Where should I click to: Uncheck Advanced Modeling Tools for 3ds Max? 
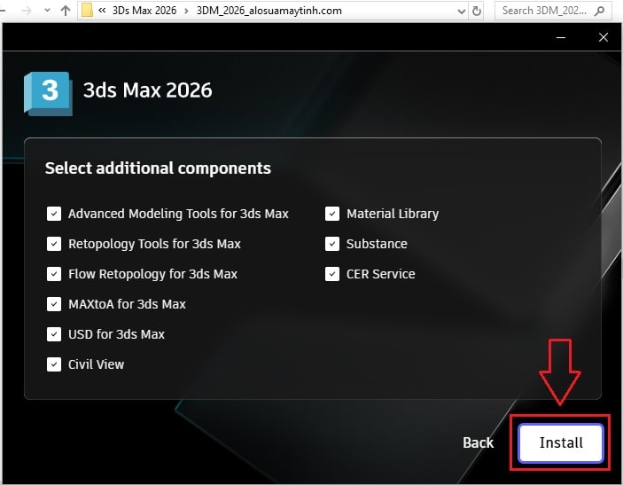tap(54, 214)
